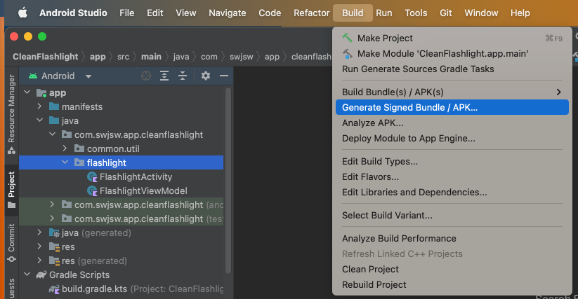
Task: Open the Tools menu
Action: (416, 13)
